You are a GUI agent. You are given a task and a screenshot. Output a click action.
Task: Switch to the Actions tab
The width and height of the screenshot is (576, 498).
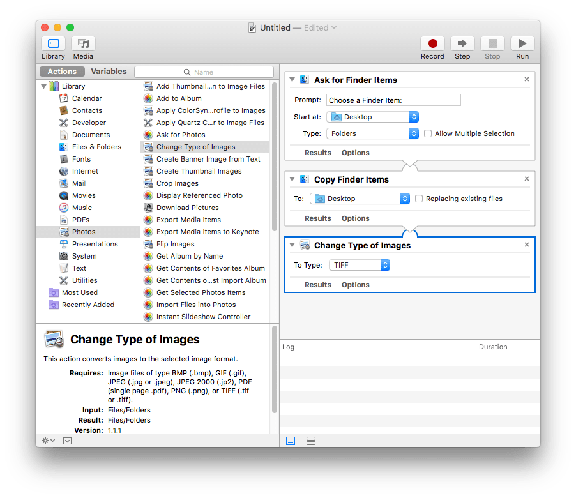click(x=62, y=72)
